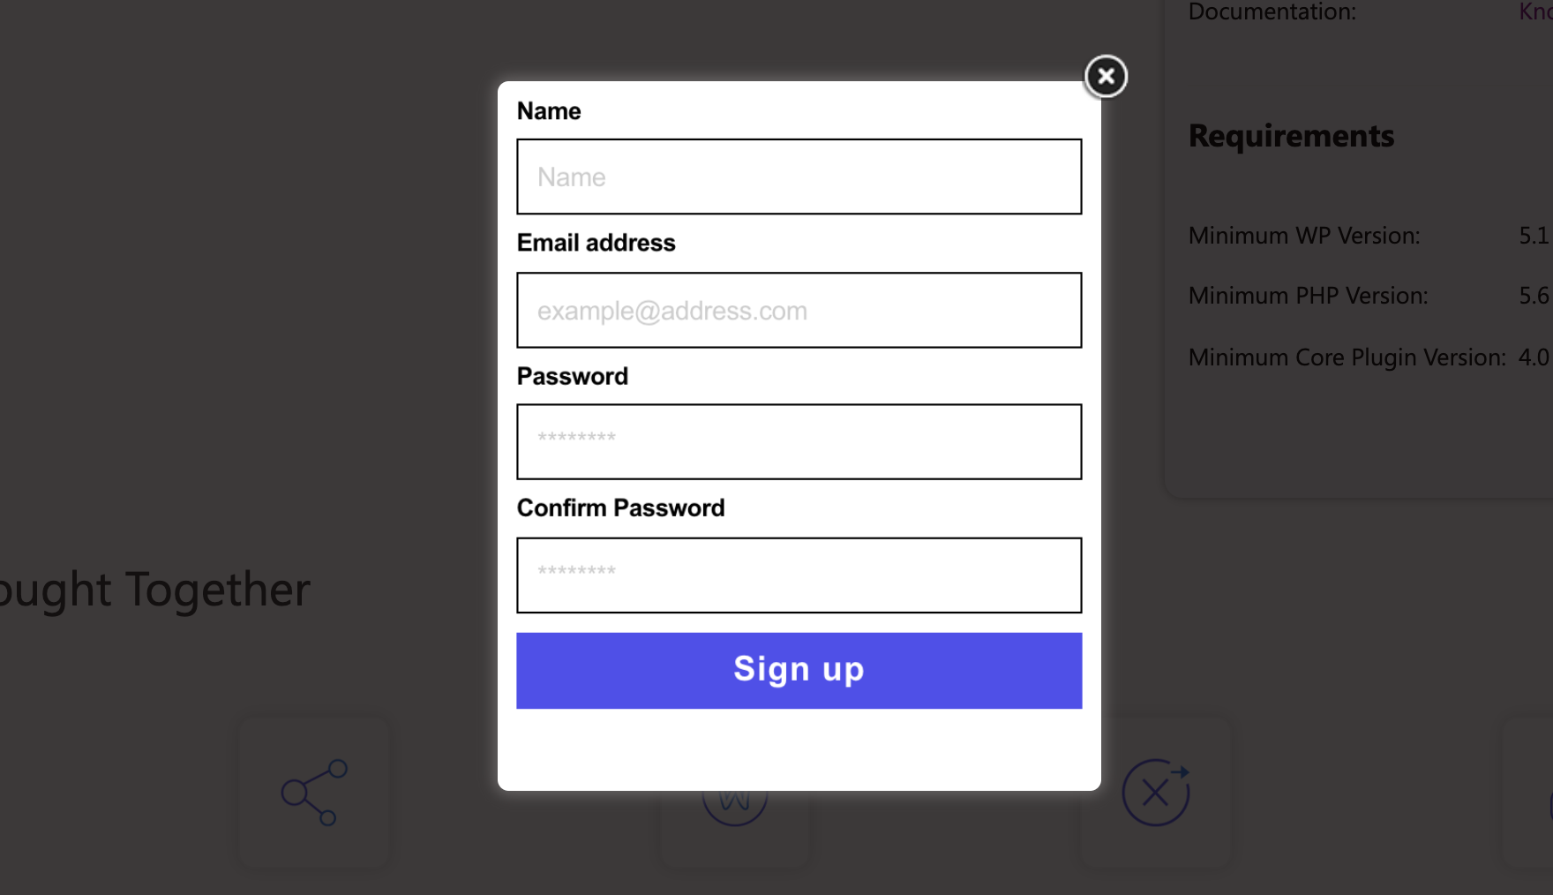Click into the Password field
1553x895 pixels.
click(x=799, y=442)
